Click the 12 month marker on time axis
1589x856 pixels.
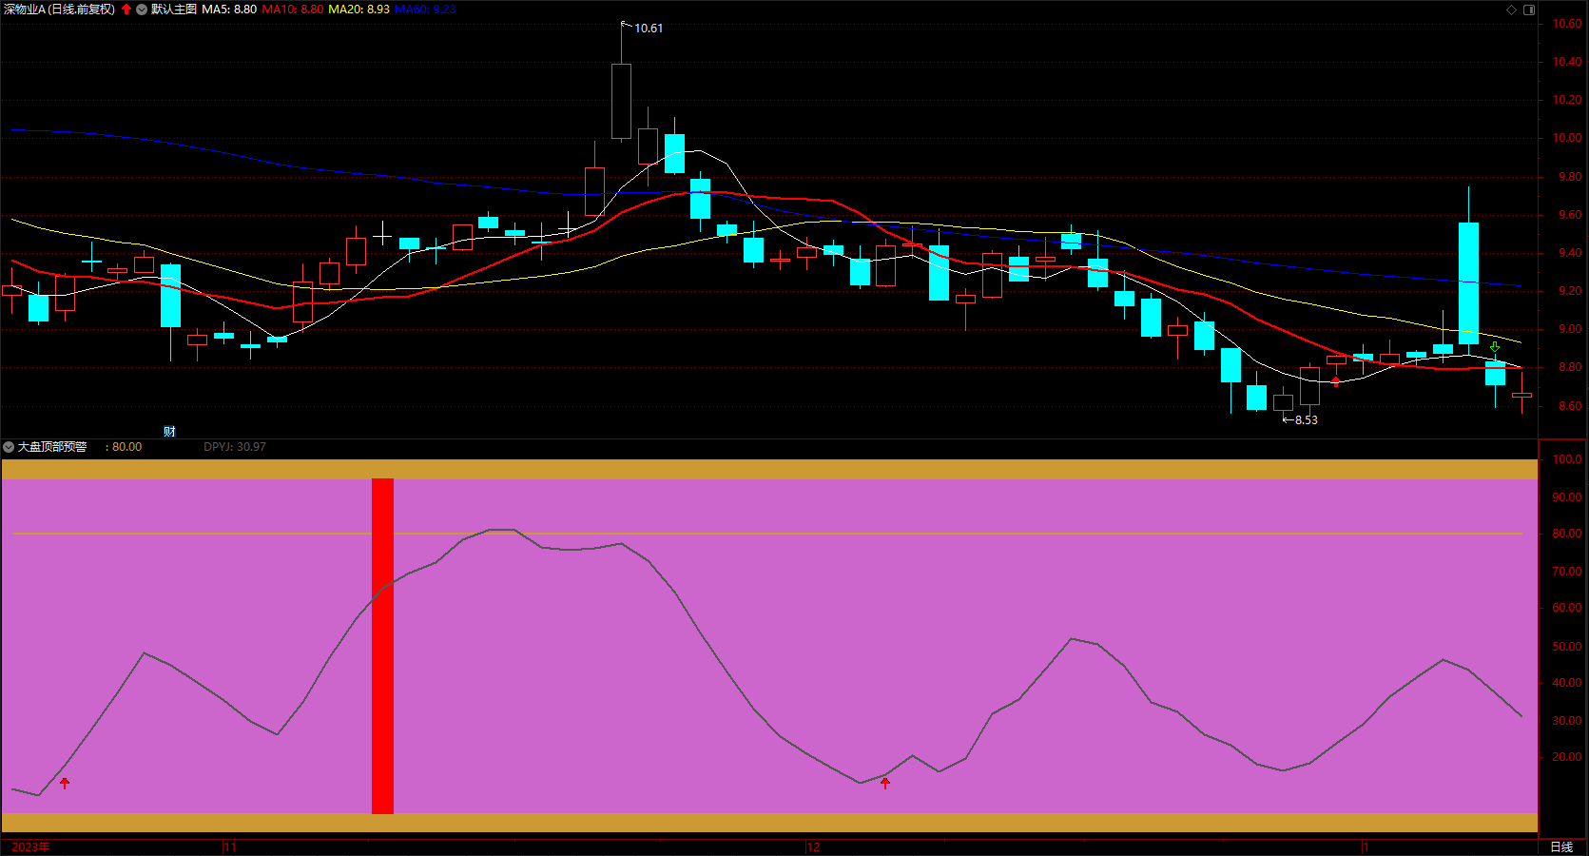(x=813, y=846)
